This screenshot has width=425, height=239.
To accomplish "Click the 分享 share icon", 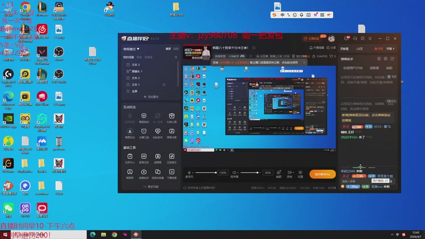I will [330, 48].
